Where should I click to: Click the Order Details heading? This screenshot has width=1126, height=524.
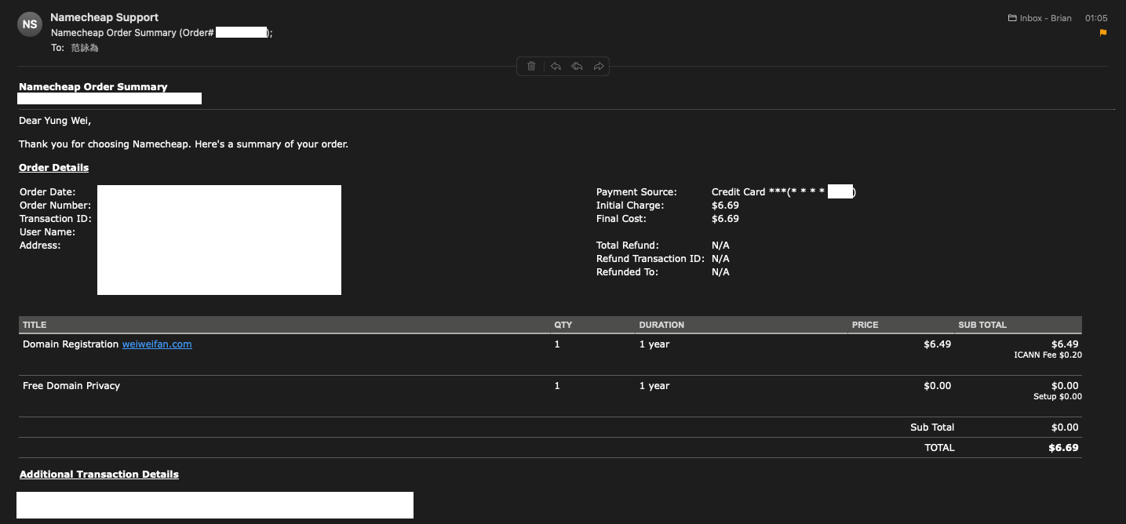pyautogui.click(x=53, y=168)
